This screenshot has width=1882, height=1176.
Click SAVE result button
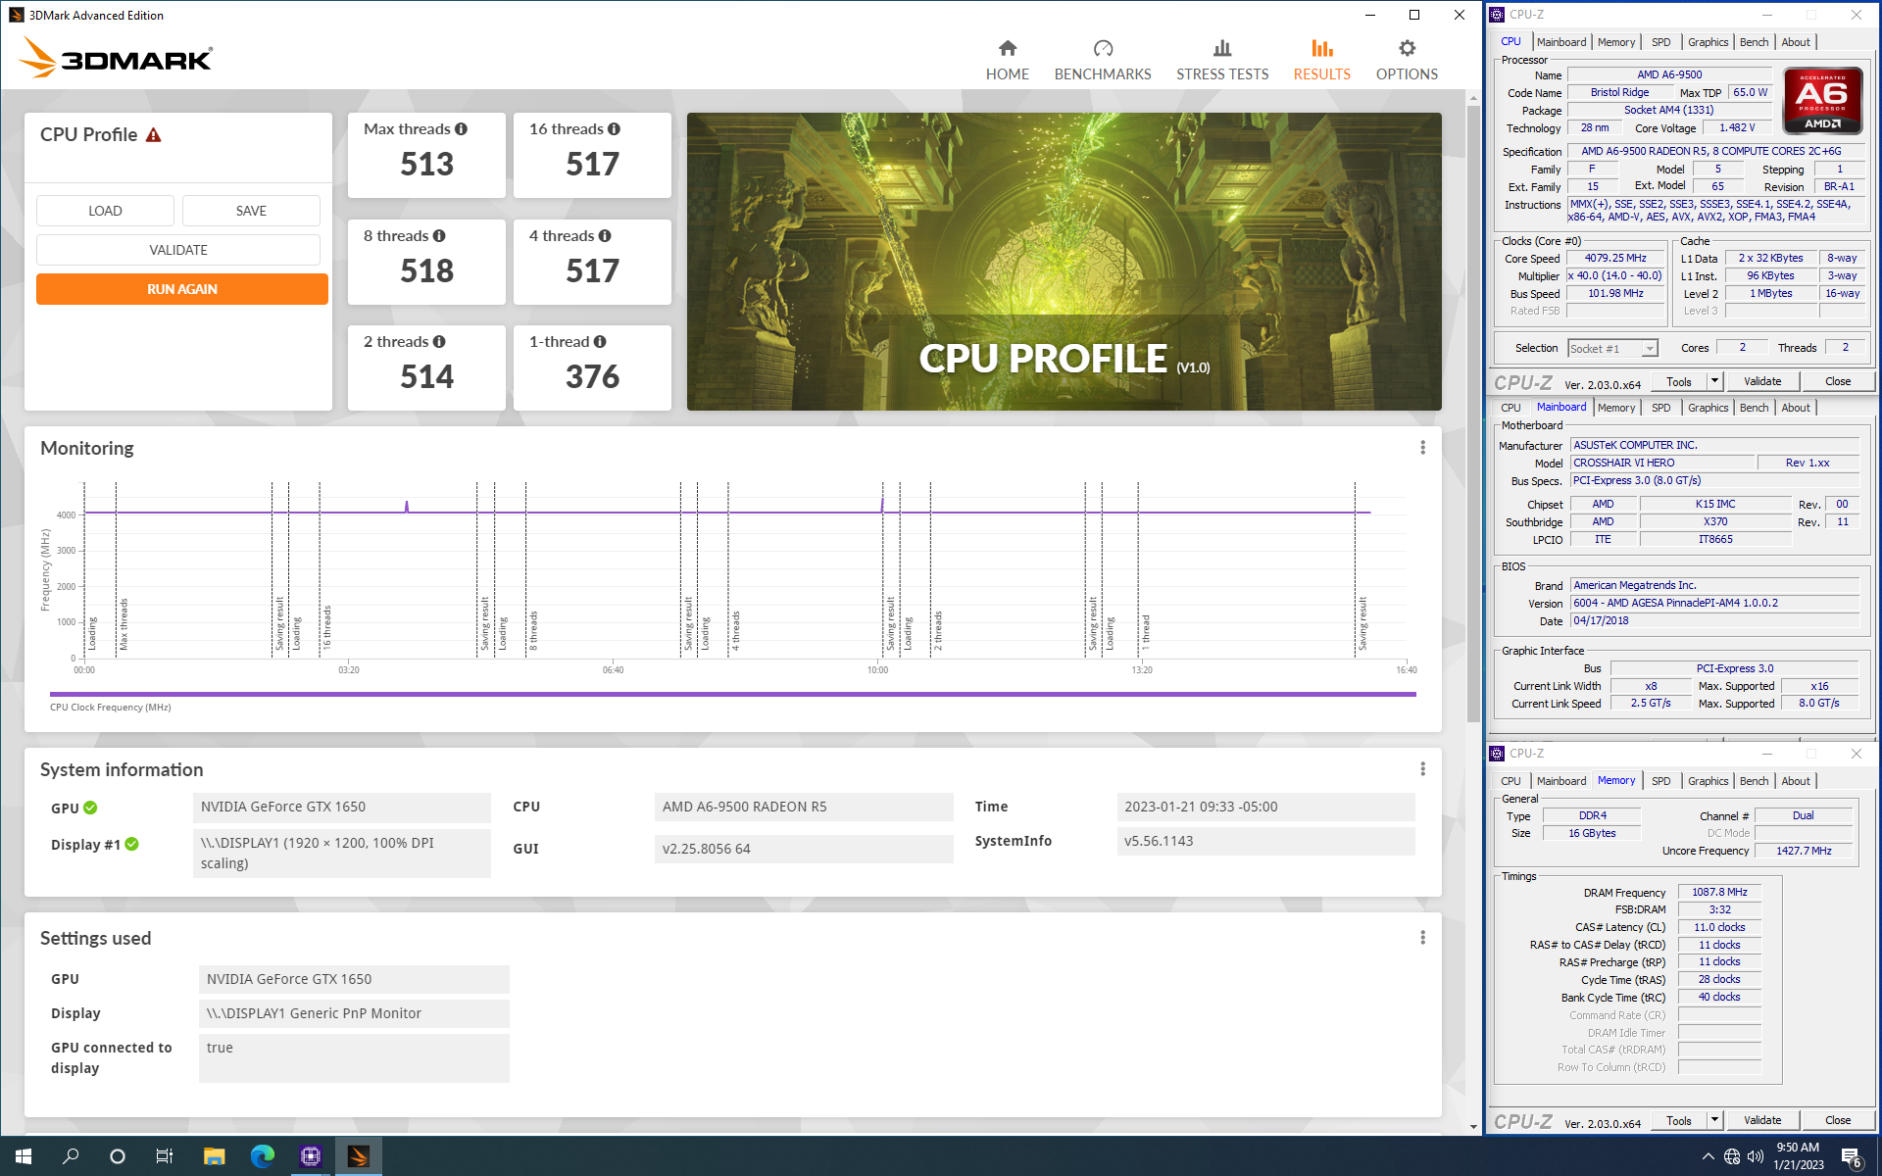click(251, 211)
